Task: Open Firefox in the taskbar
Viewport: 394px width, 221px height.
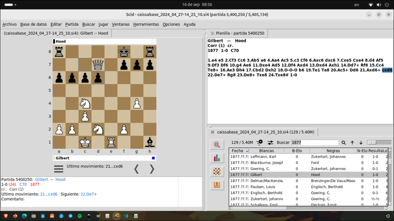Action: (15, 216)
